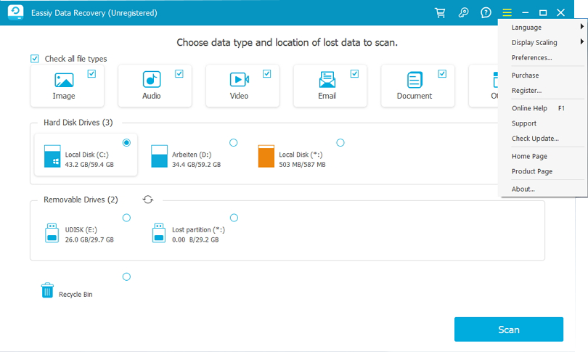This screenshot has width=588, height=352.
Task: Refresh the Removable Drives list
Action: [148, 200]
